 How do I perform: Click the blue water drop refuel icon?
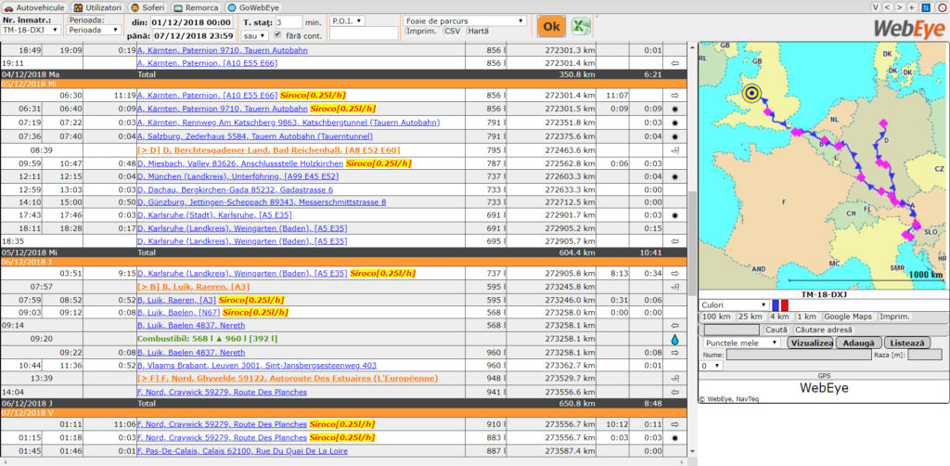(x=674, y=340)
